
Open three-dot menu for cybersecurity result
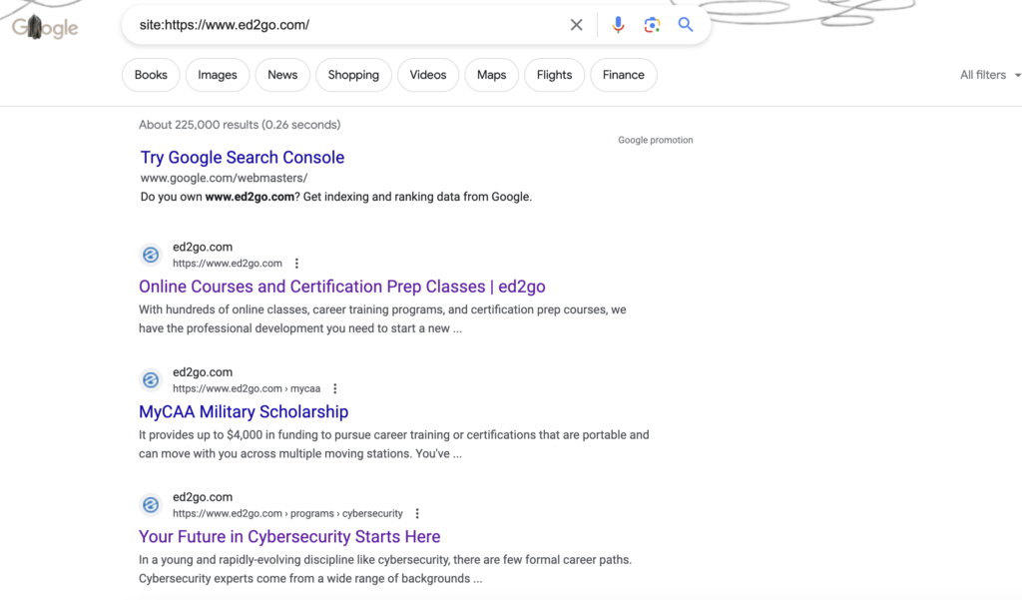pos(417,513)
